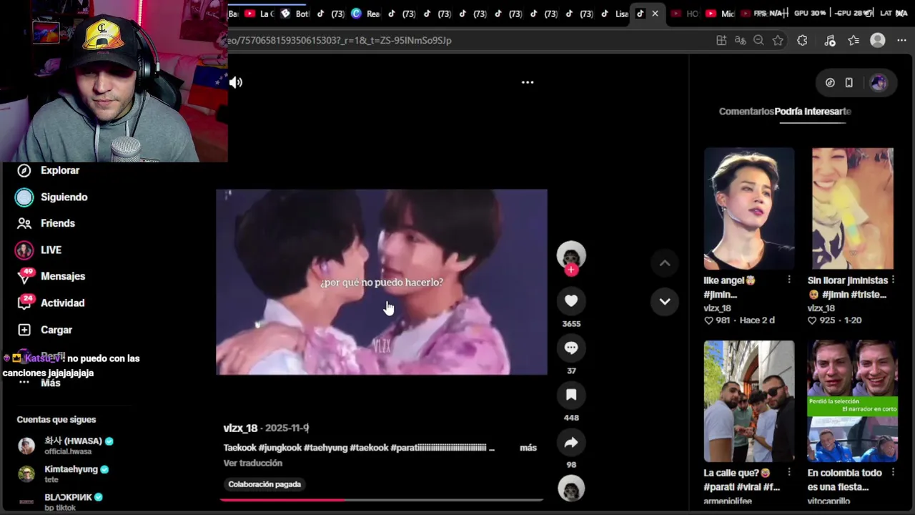Go to the Siguiendo feed
The height and width of the screenshot is (515, 915).
coord(51,197)
